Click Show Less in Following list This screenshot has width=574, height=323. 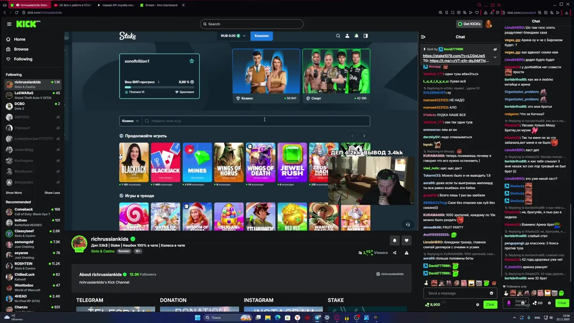point(52,193)
